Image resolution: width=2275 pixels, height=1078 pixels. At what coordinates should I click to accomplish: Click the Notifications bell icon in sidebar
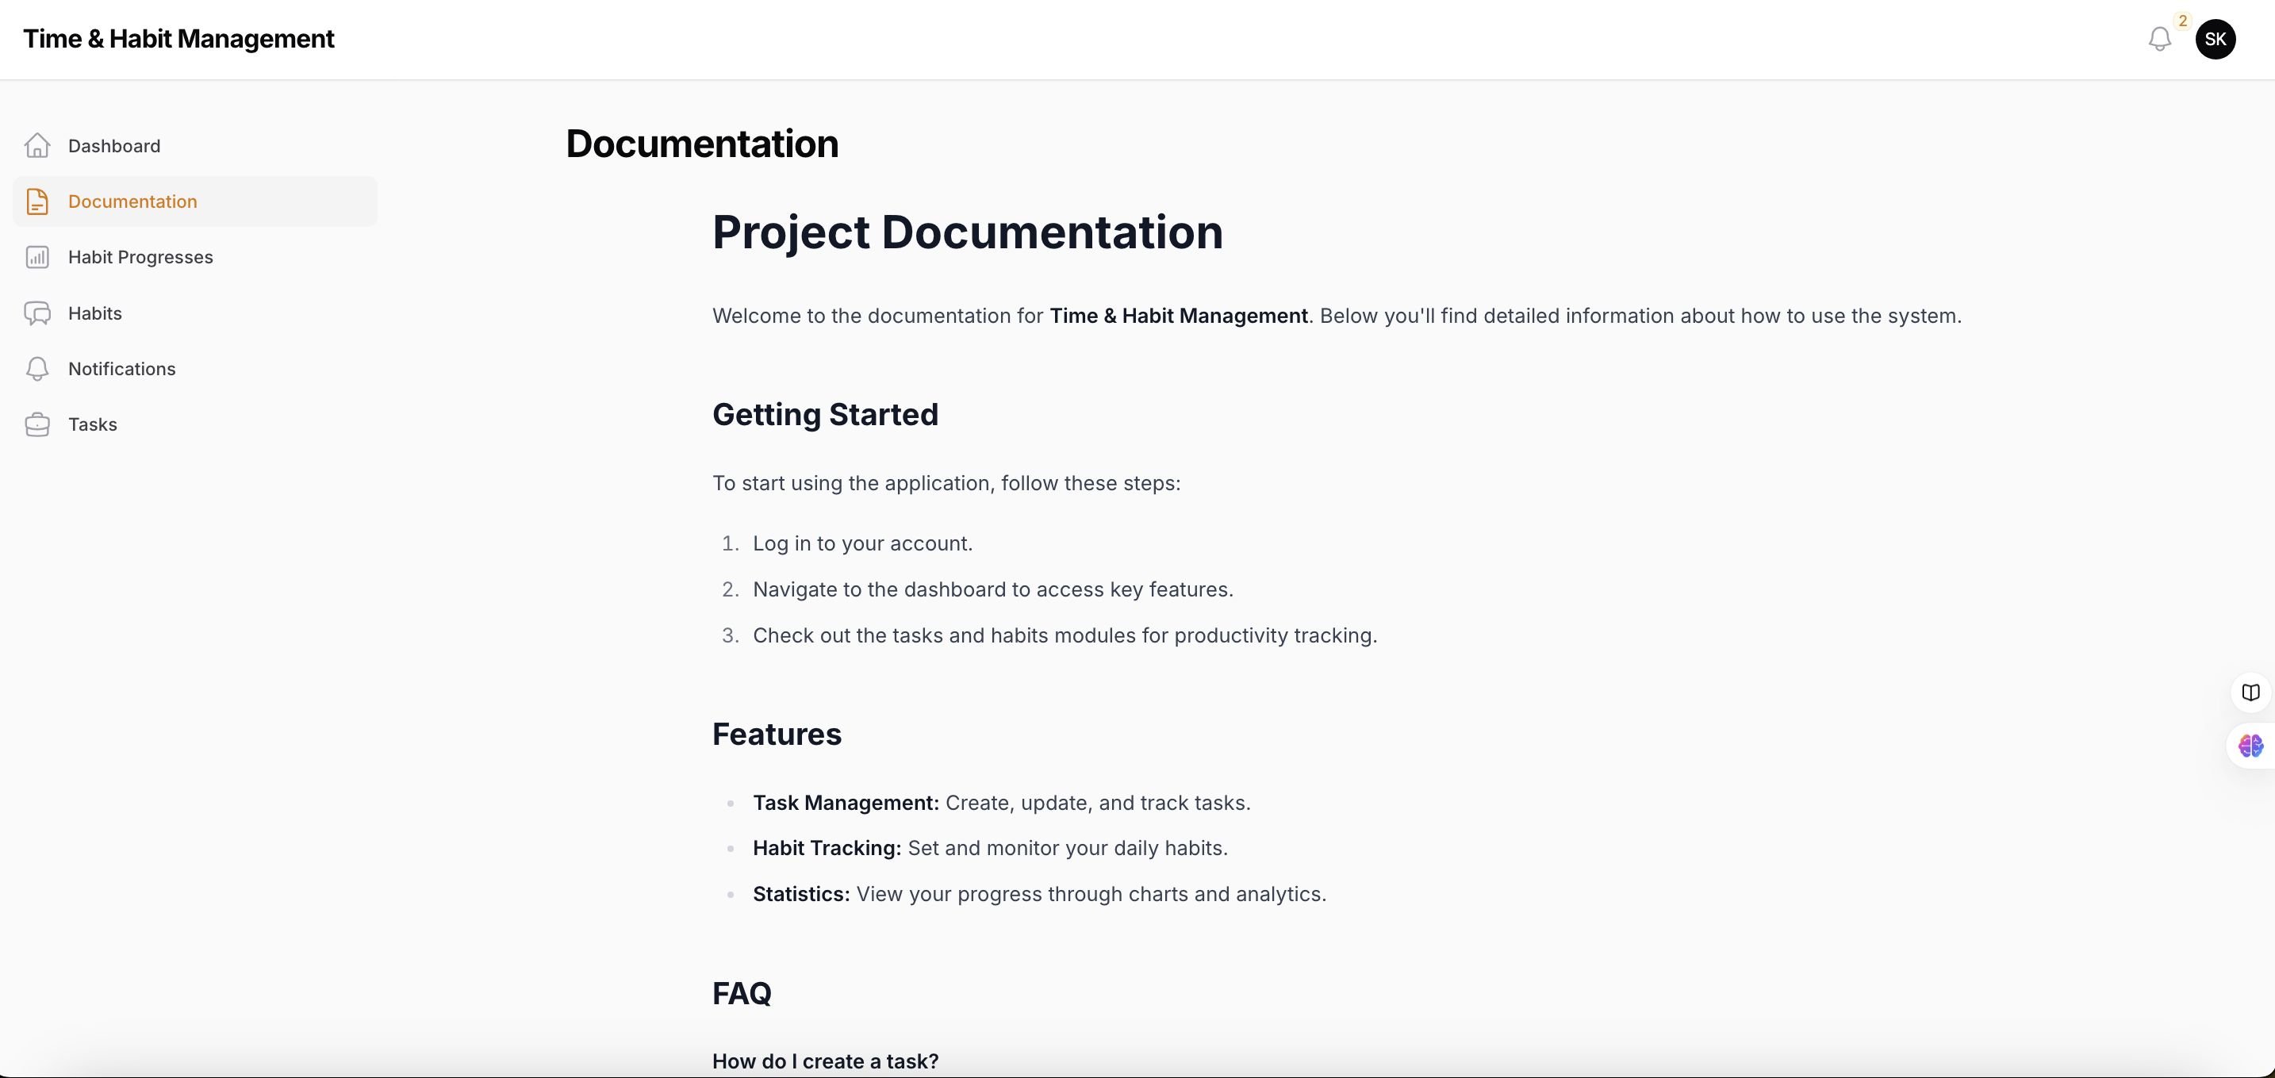37,369
